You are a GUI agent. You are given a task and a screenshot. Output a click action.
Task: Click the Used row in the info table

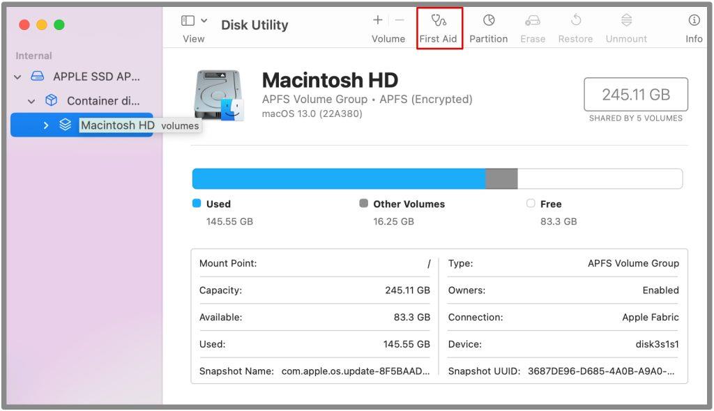coord(314,344)
